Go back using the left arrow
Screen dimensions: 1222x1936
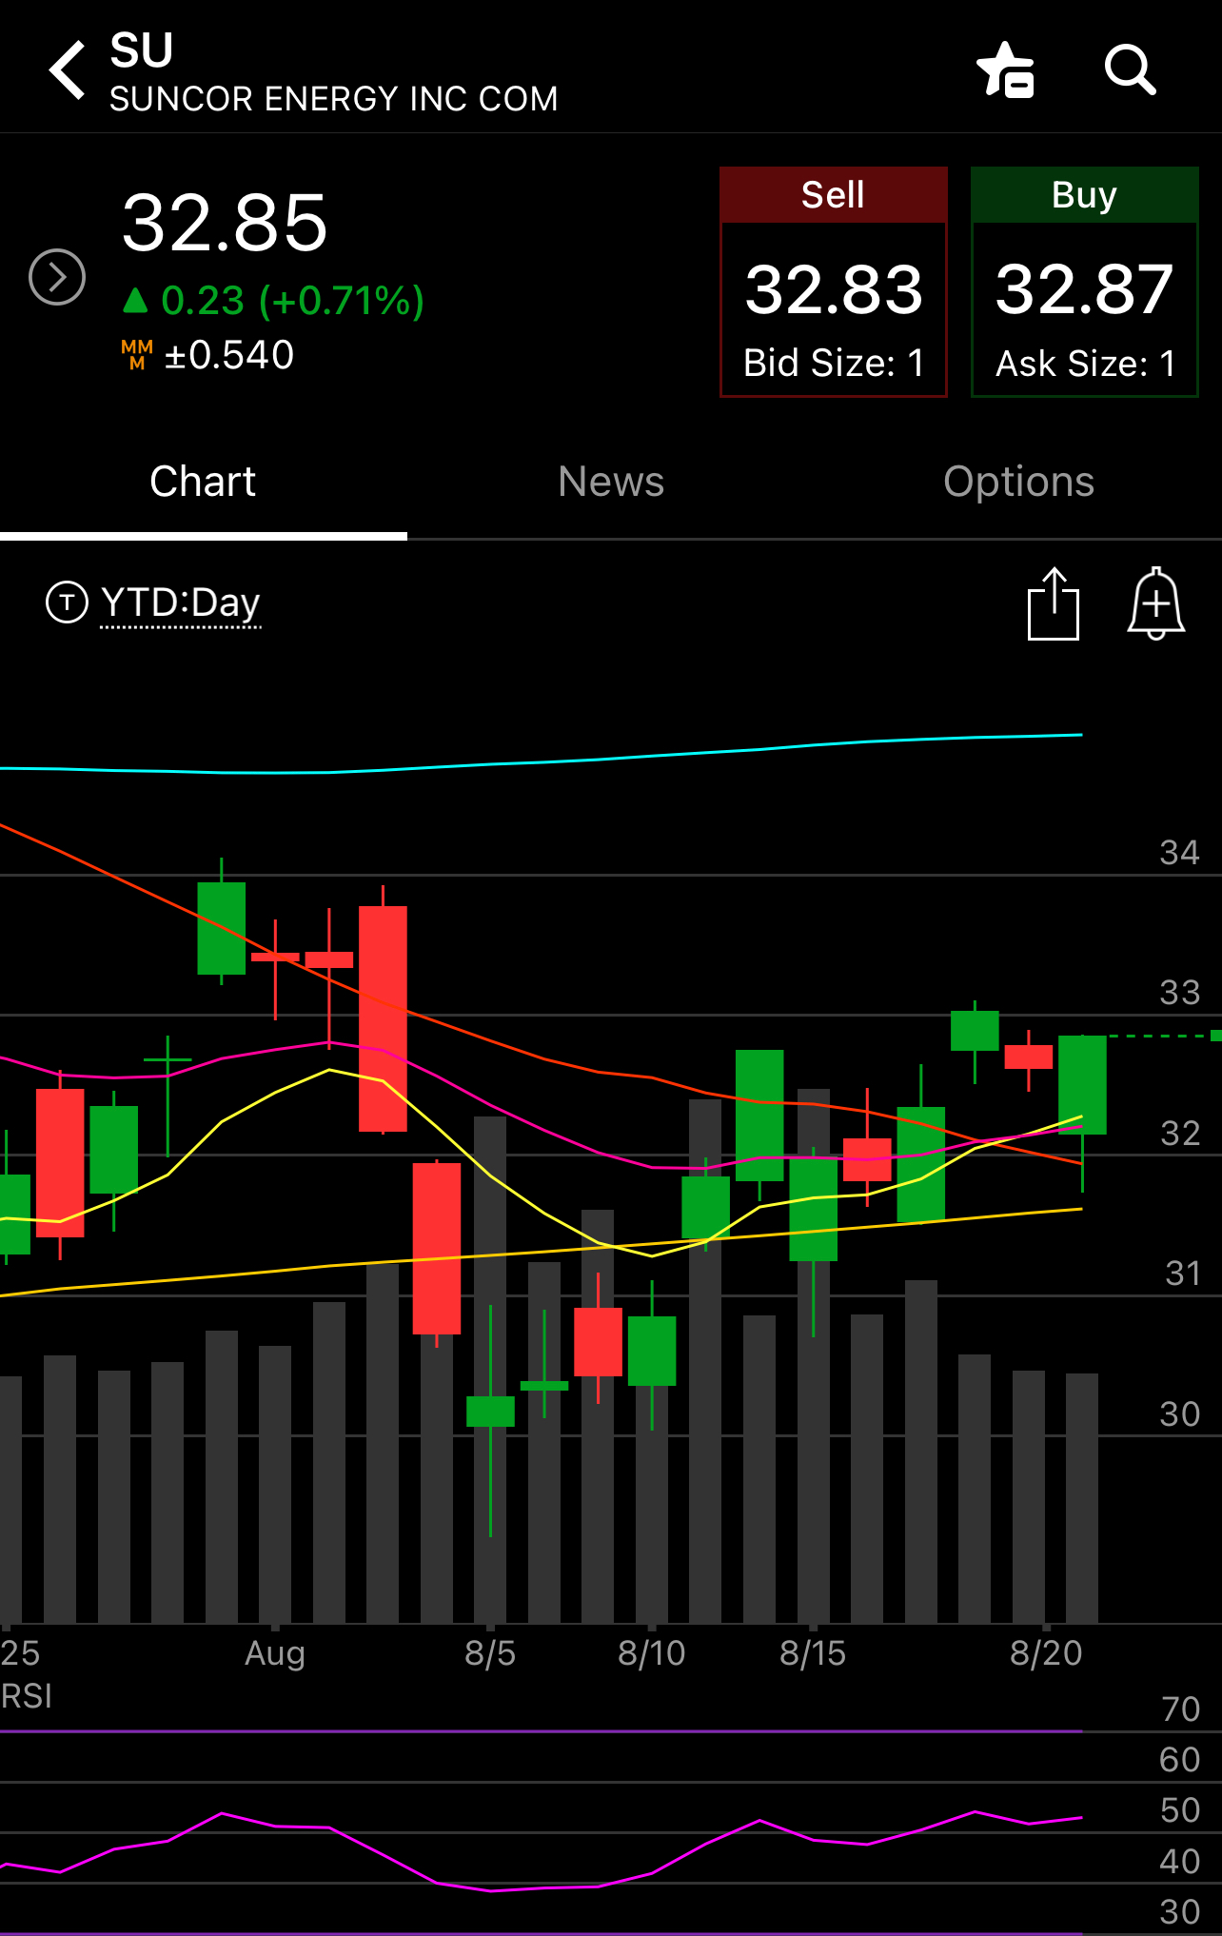(69, 69)
